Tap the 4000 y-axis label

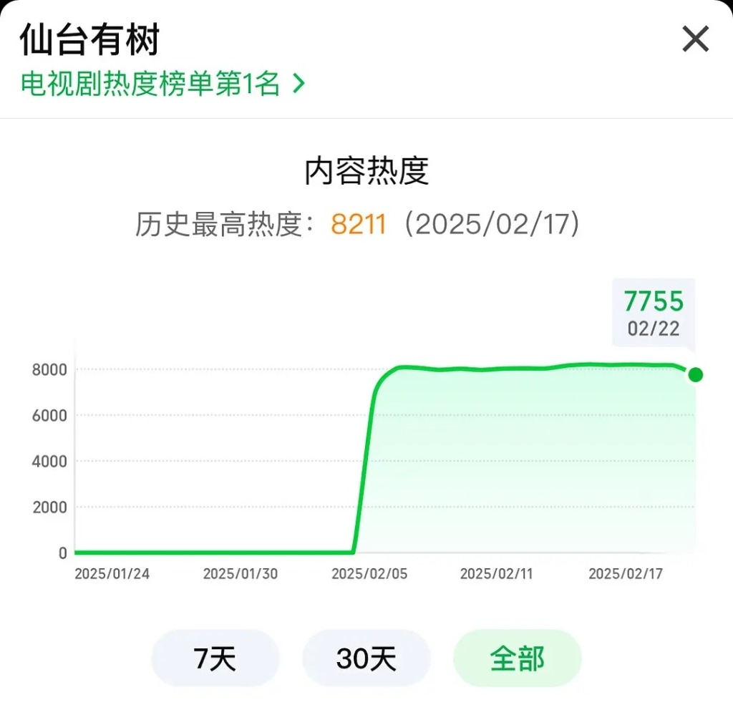click(49, 462)
